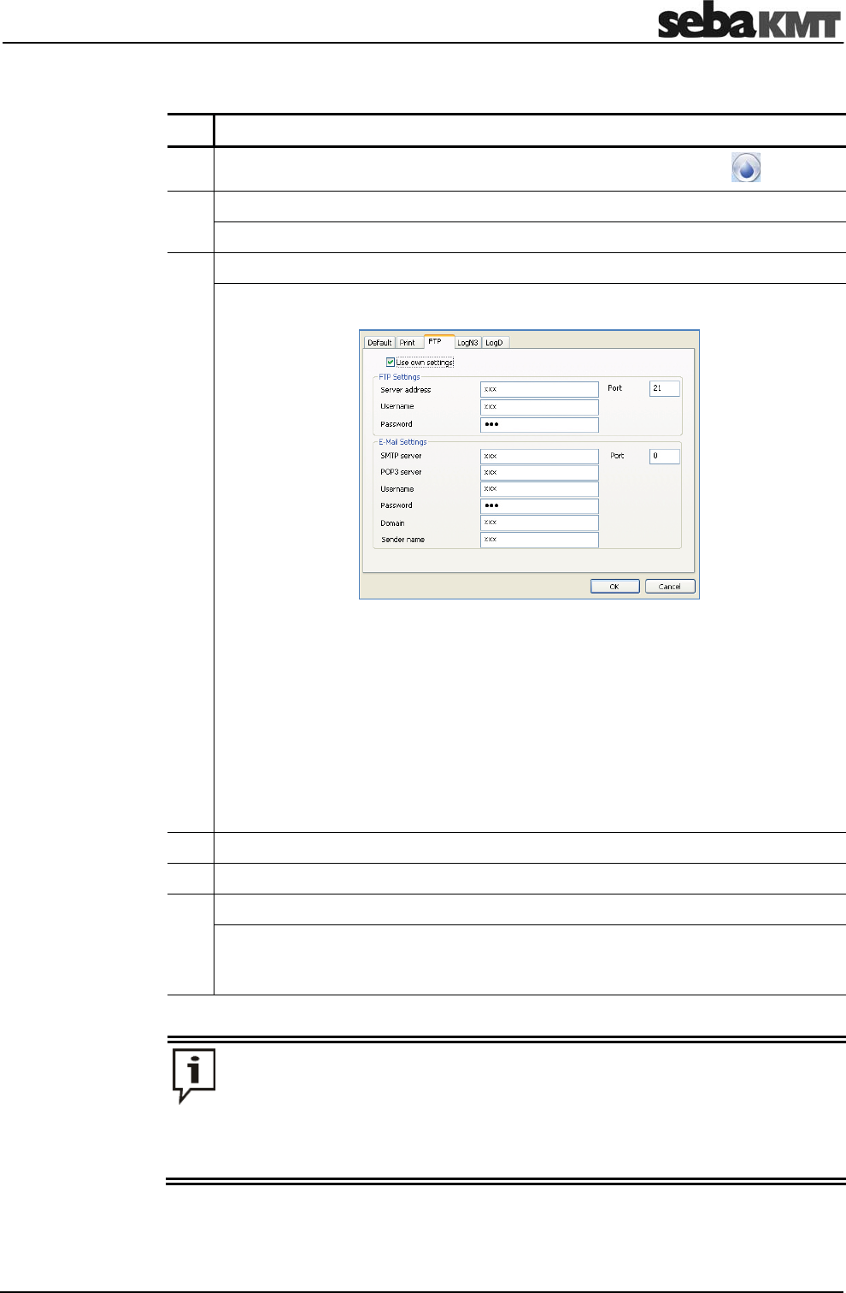Click the FTP Settings Username field

539,407
